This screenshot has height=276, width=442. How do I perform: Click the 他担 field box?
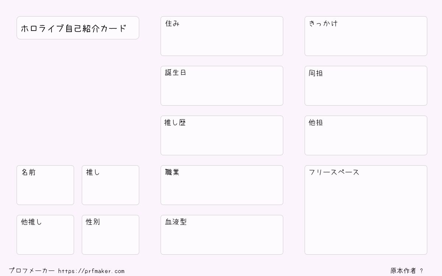click(x=366, y=135)
